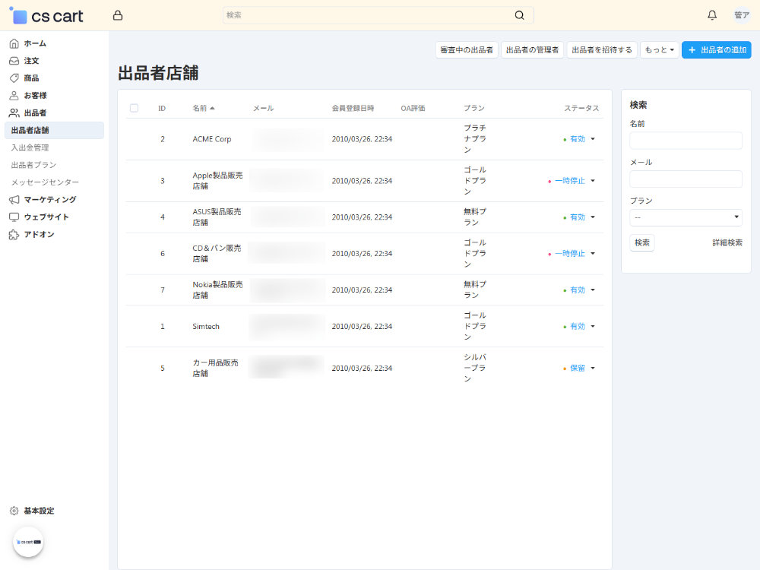Open Marketing megaphone icon
Image resolution: width=760 pixels, height=570 pixels.
click(14, 200)
